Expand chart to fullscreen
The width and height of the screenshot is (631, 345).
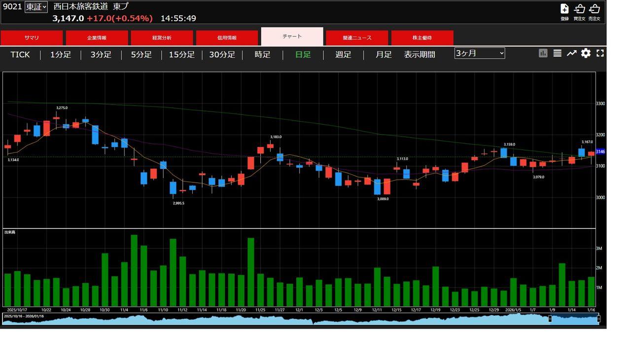(600, 53)
